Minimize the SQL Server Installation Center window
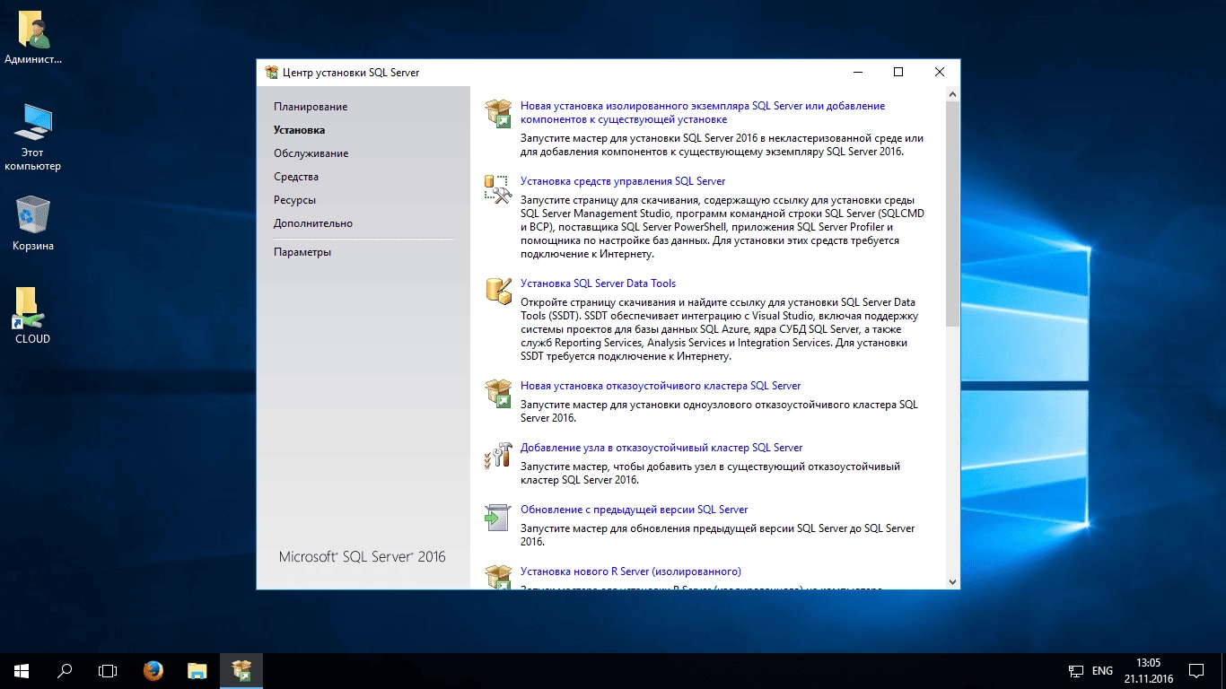1226x689 pixels. click(x=857, y=73)
